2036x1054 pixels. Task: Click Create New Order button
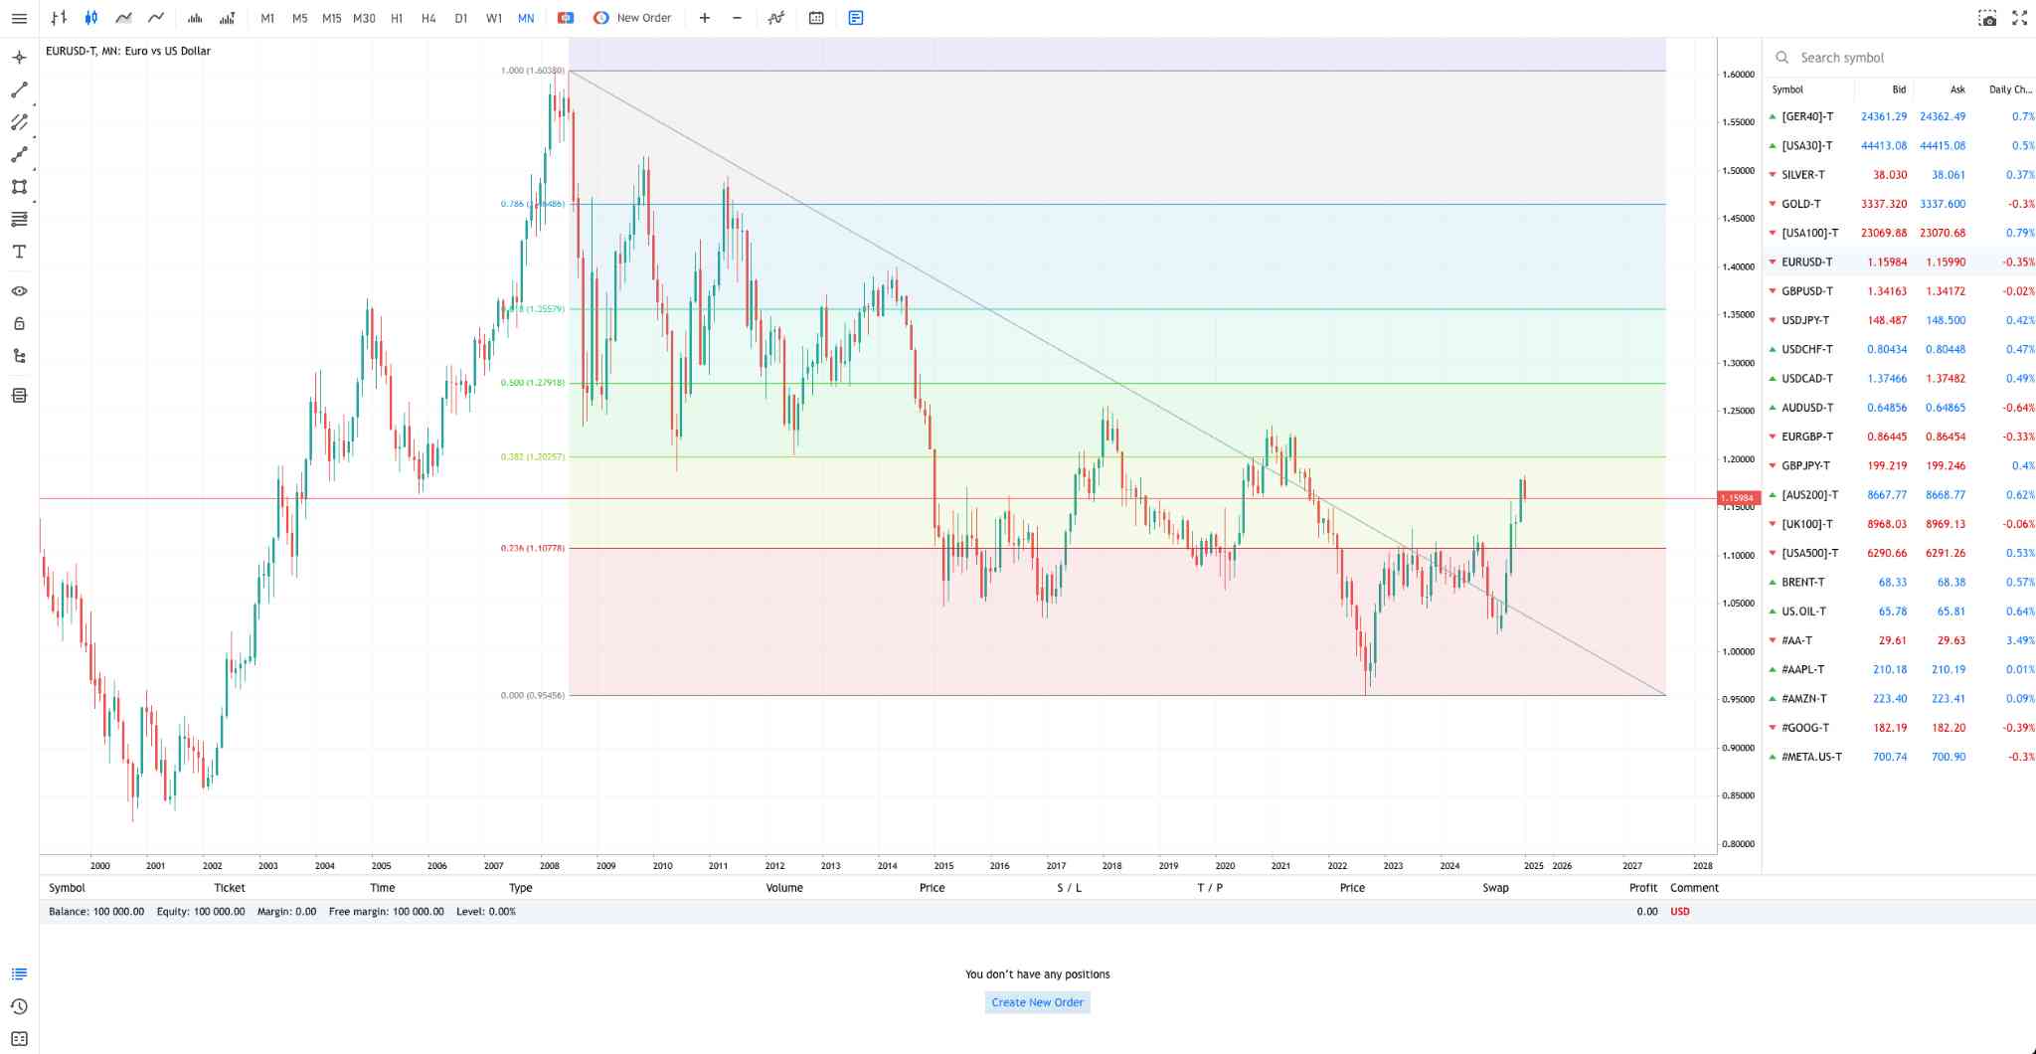click(x=1037, y=1002)
